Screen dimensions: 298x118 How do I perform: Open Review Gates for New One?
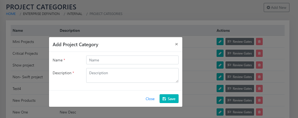[x=240, y=112]
